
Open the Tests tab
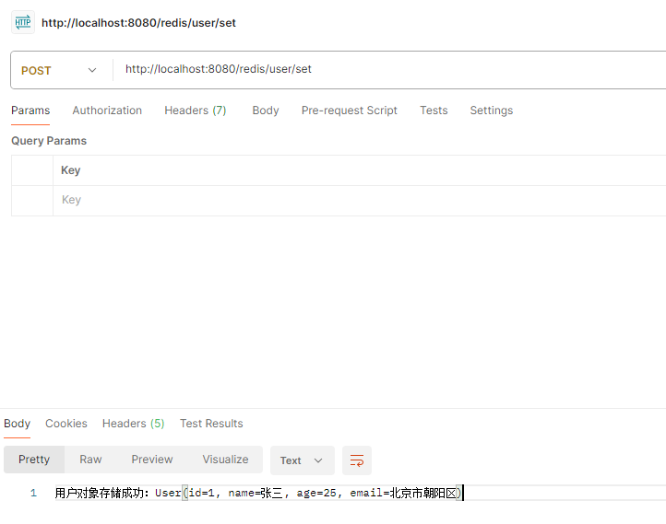coord(434,111)
